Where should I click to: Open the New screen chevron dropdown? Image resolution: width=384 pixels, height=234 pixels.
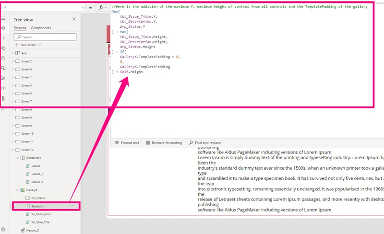(x=40, y=45)
